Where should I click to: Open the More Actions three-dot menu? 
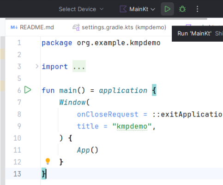pos(197,9)
